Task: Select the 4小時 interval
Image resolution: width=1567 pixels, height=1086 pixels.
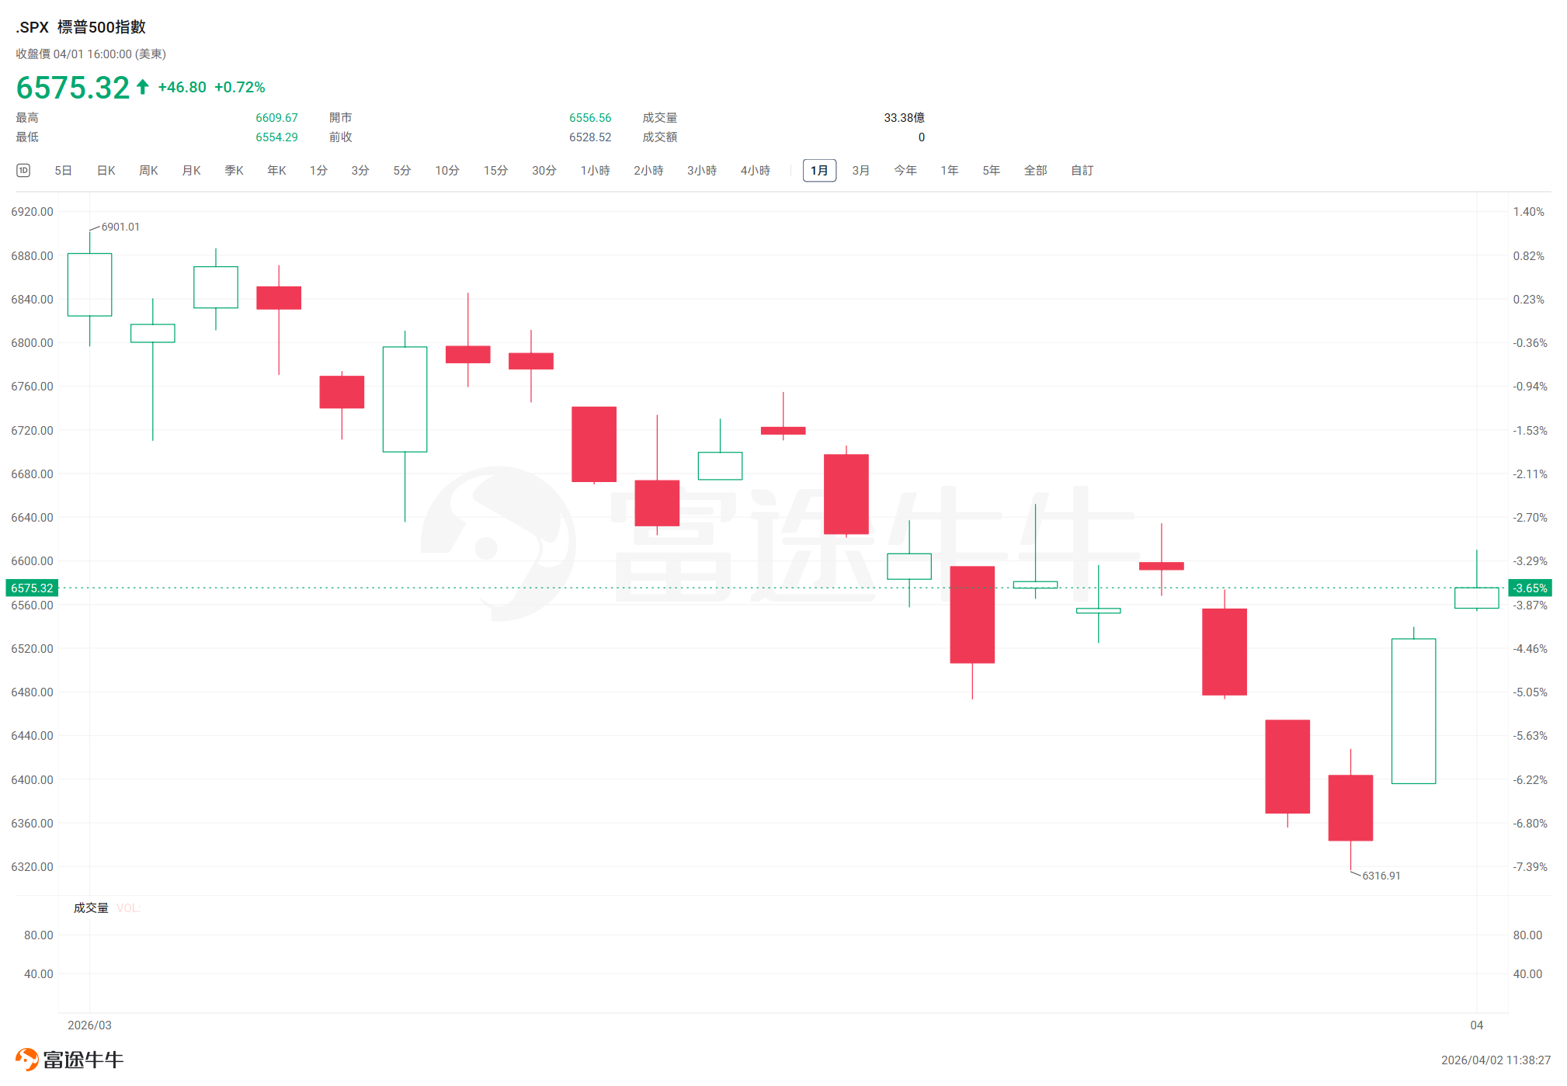Action: [x=755, y=170]
